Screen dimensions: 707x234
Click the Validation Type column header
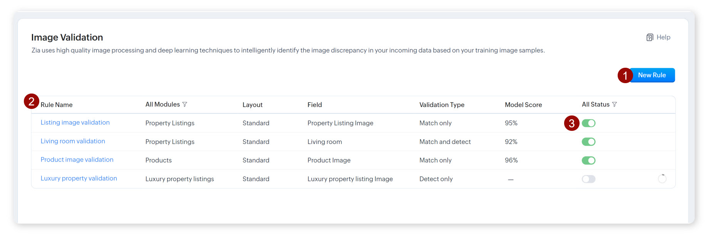442,105
